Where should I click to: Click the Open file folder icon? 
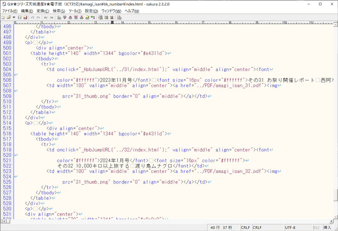tap(8, 17)
